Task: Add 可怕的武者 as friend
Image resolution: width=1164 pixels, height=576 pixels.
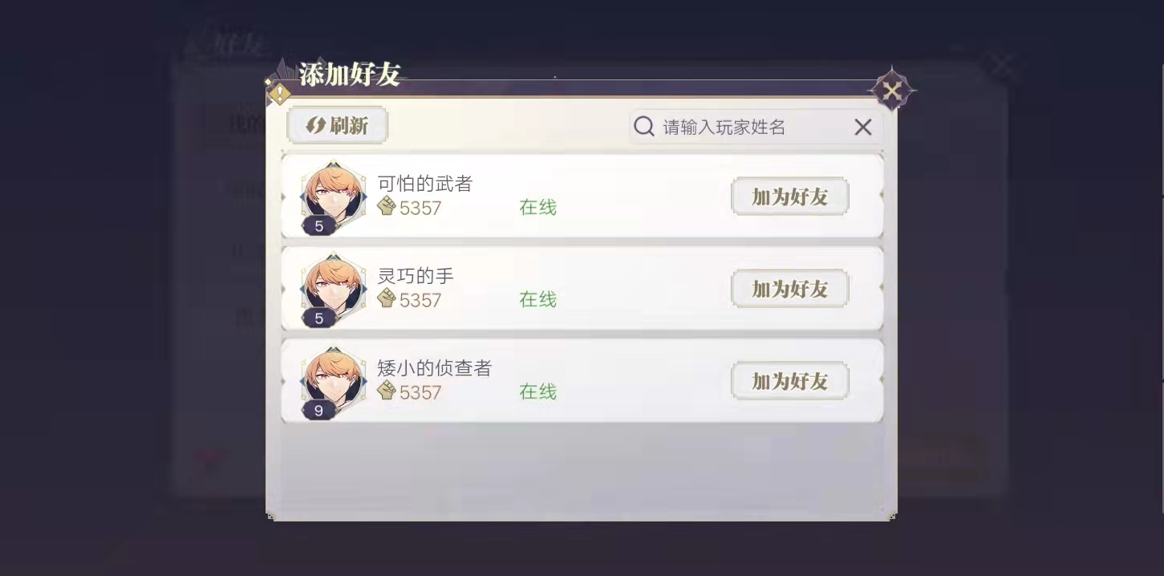Action: [x=789, y=197]
